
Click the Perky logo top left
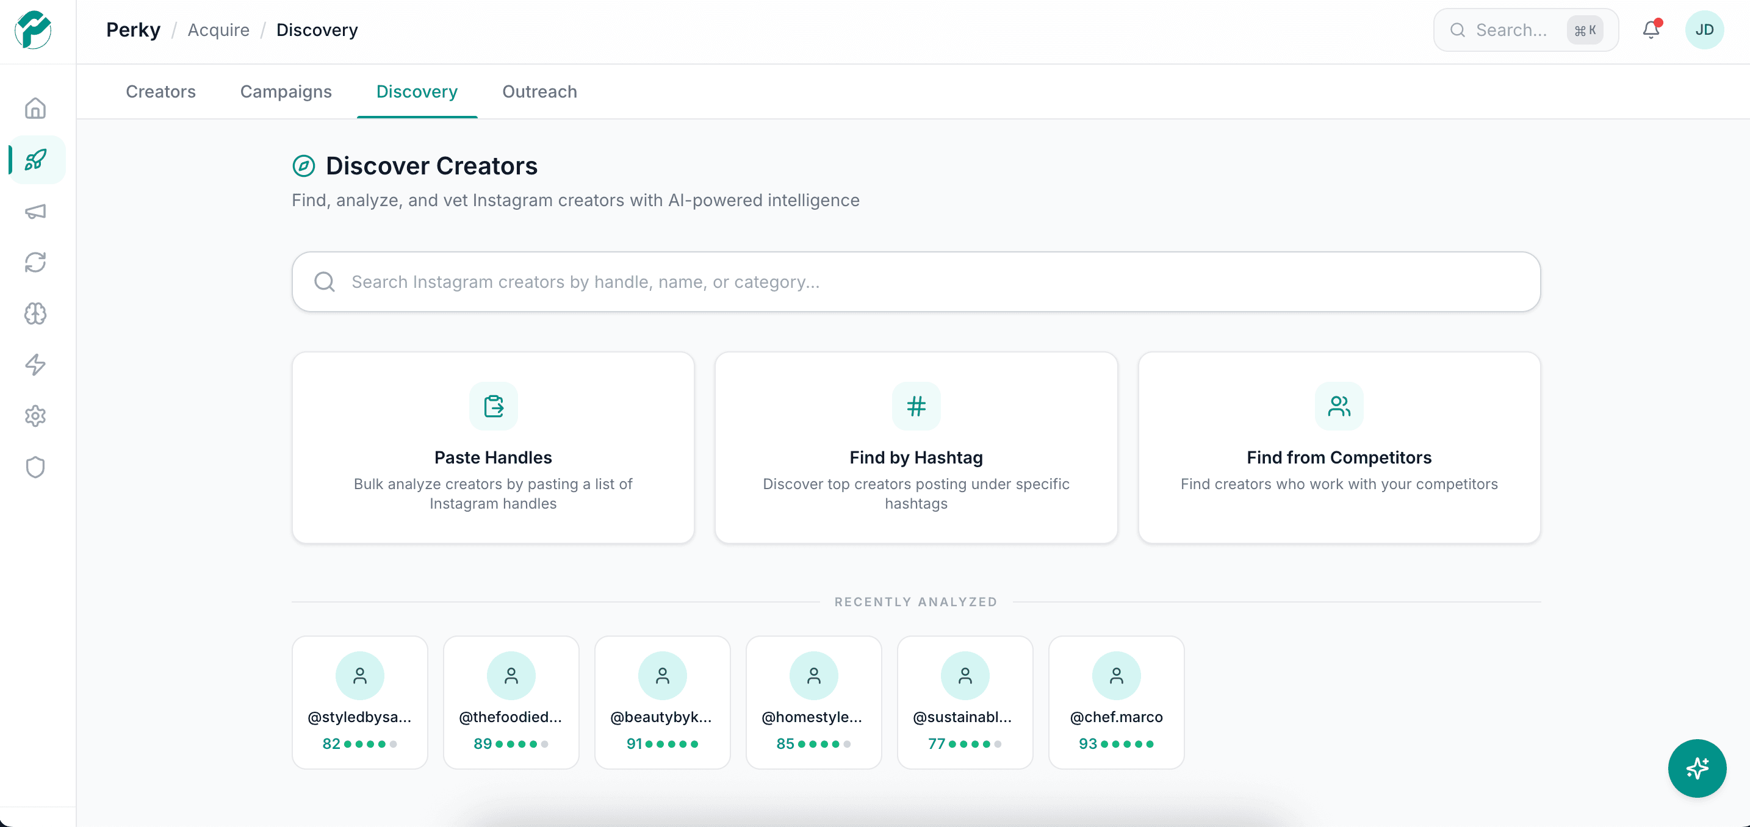tap(32, 30)
